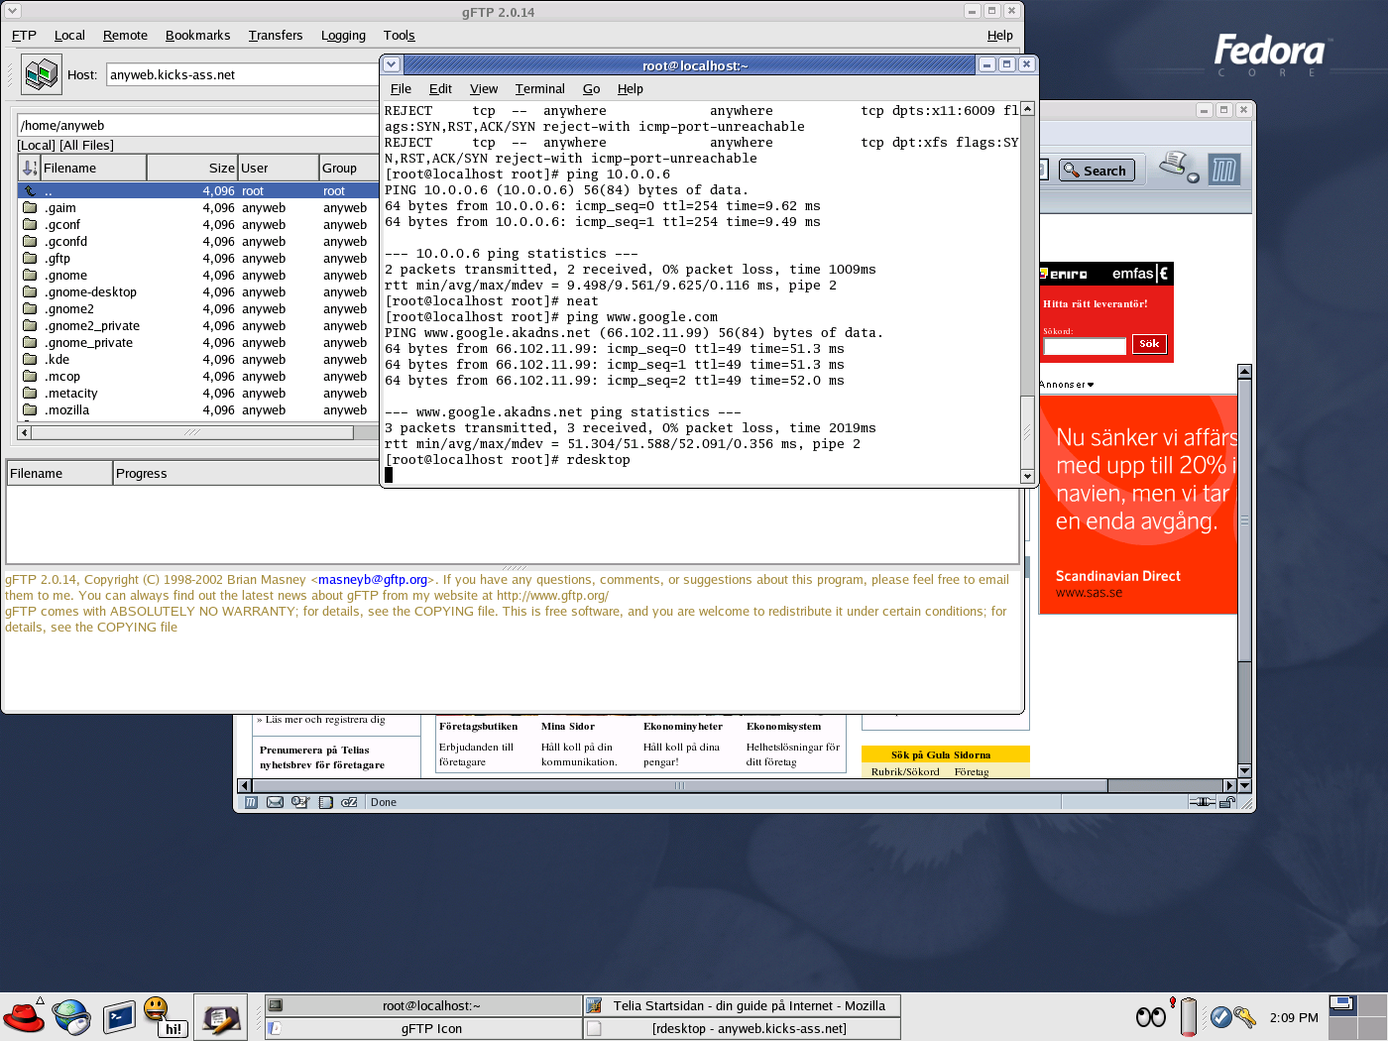Click the eyes applet in system tray
Screen dimensions: 1388x1041
point(1151,1017)
